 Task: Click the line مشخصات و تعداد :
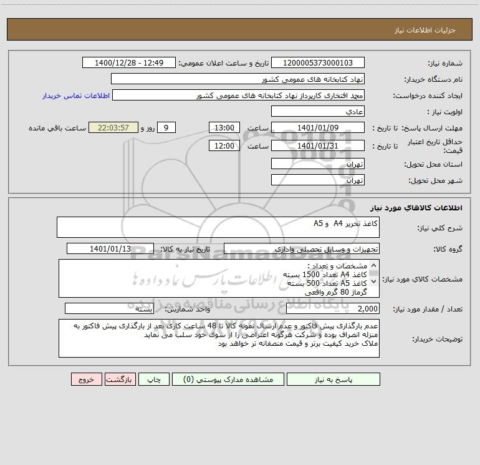click(337, 266)
